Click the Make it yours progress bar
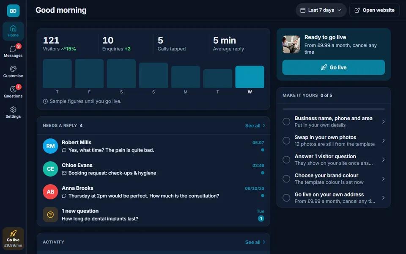 [334, 109]
